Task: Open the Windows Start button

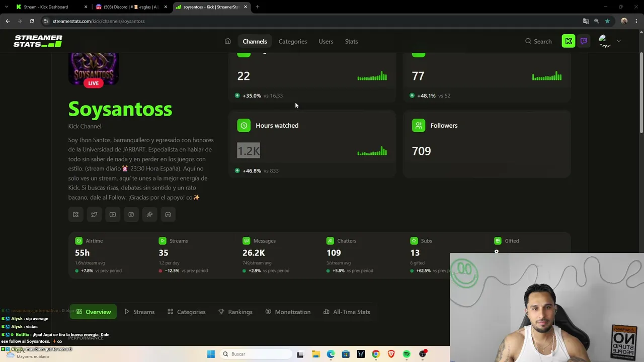Action: [x=211, y=354]
